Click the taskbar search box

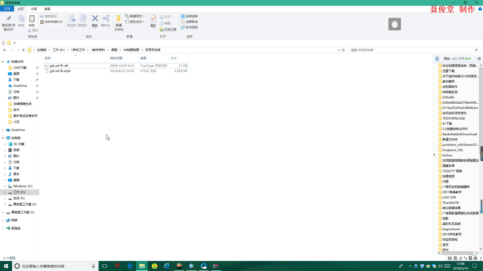point(55,266)
